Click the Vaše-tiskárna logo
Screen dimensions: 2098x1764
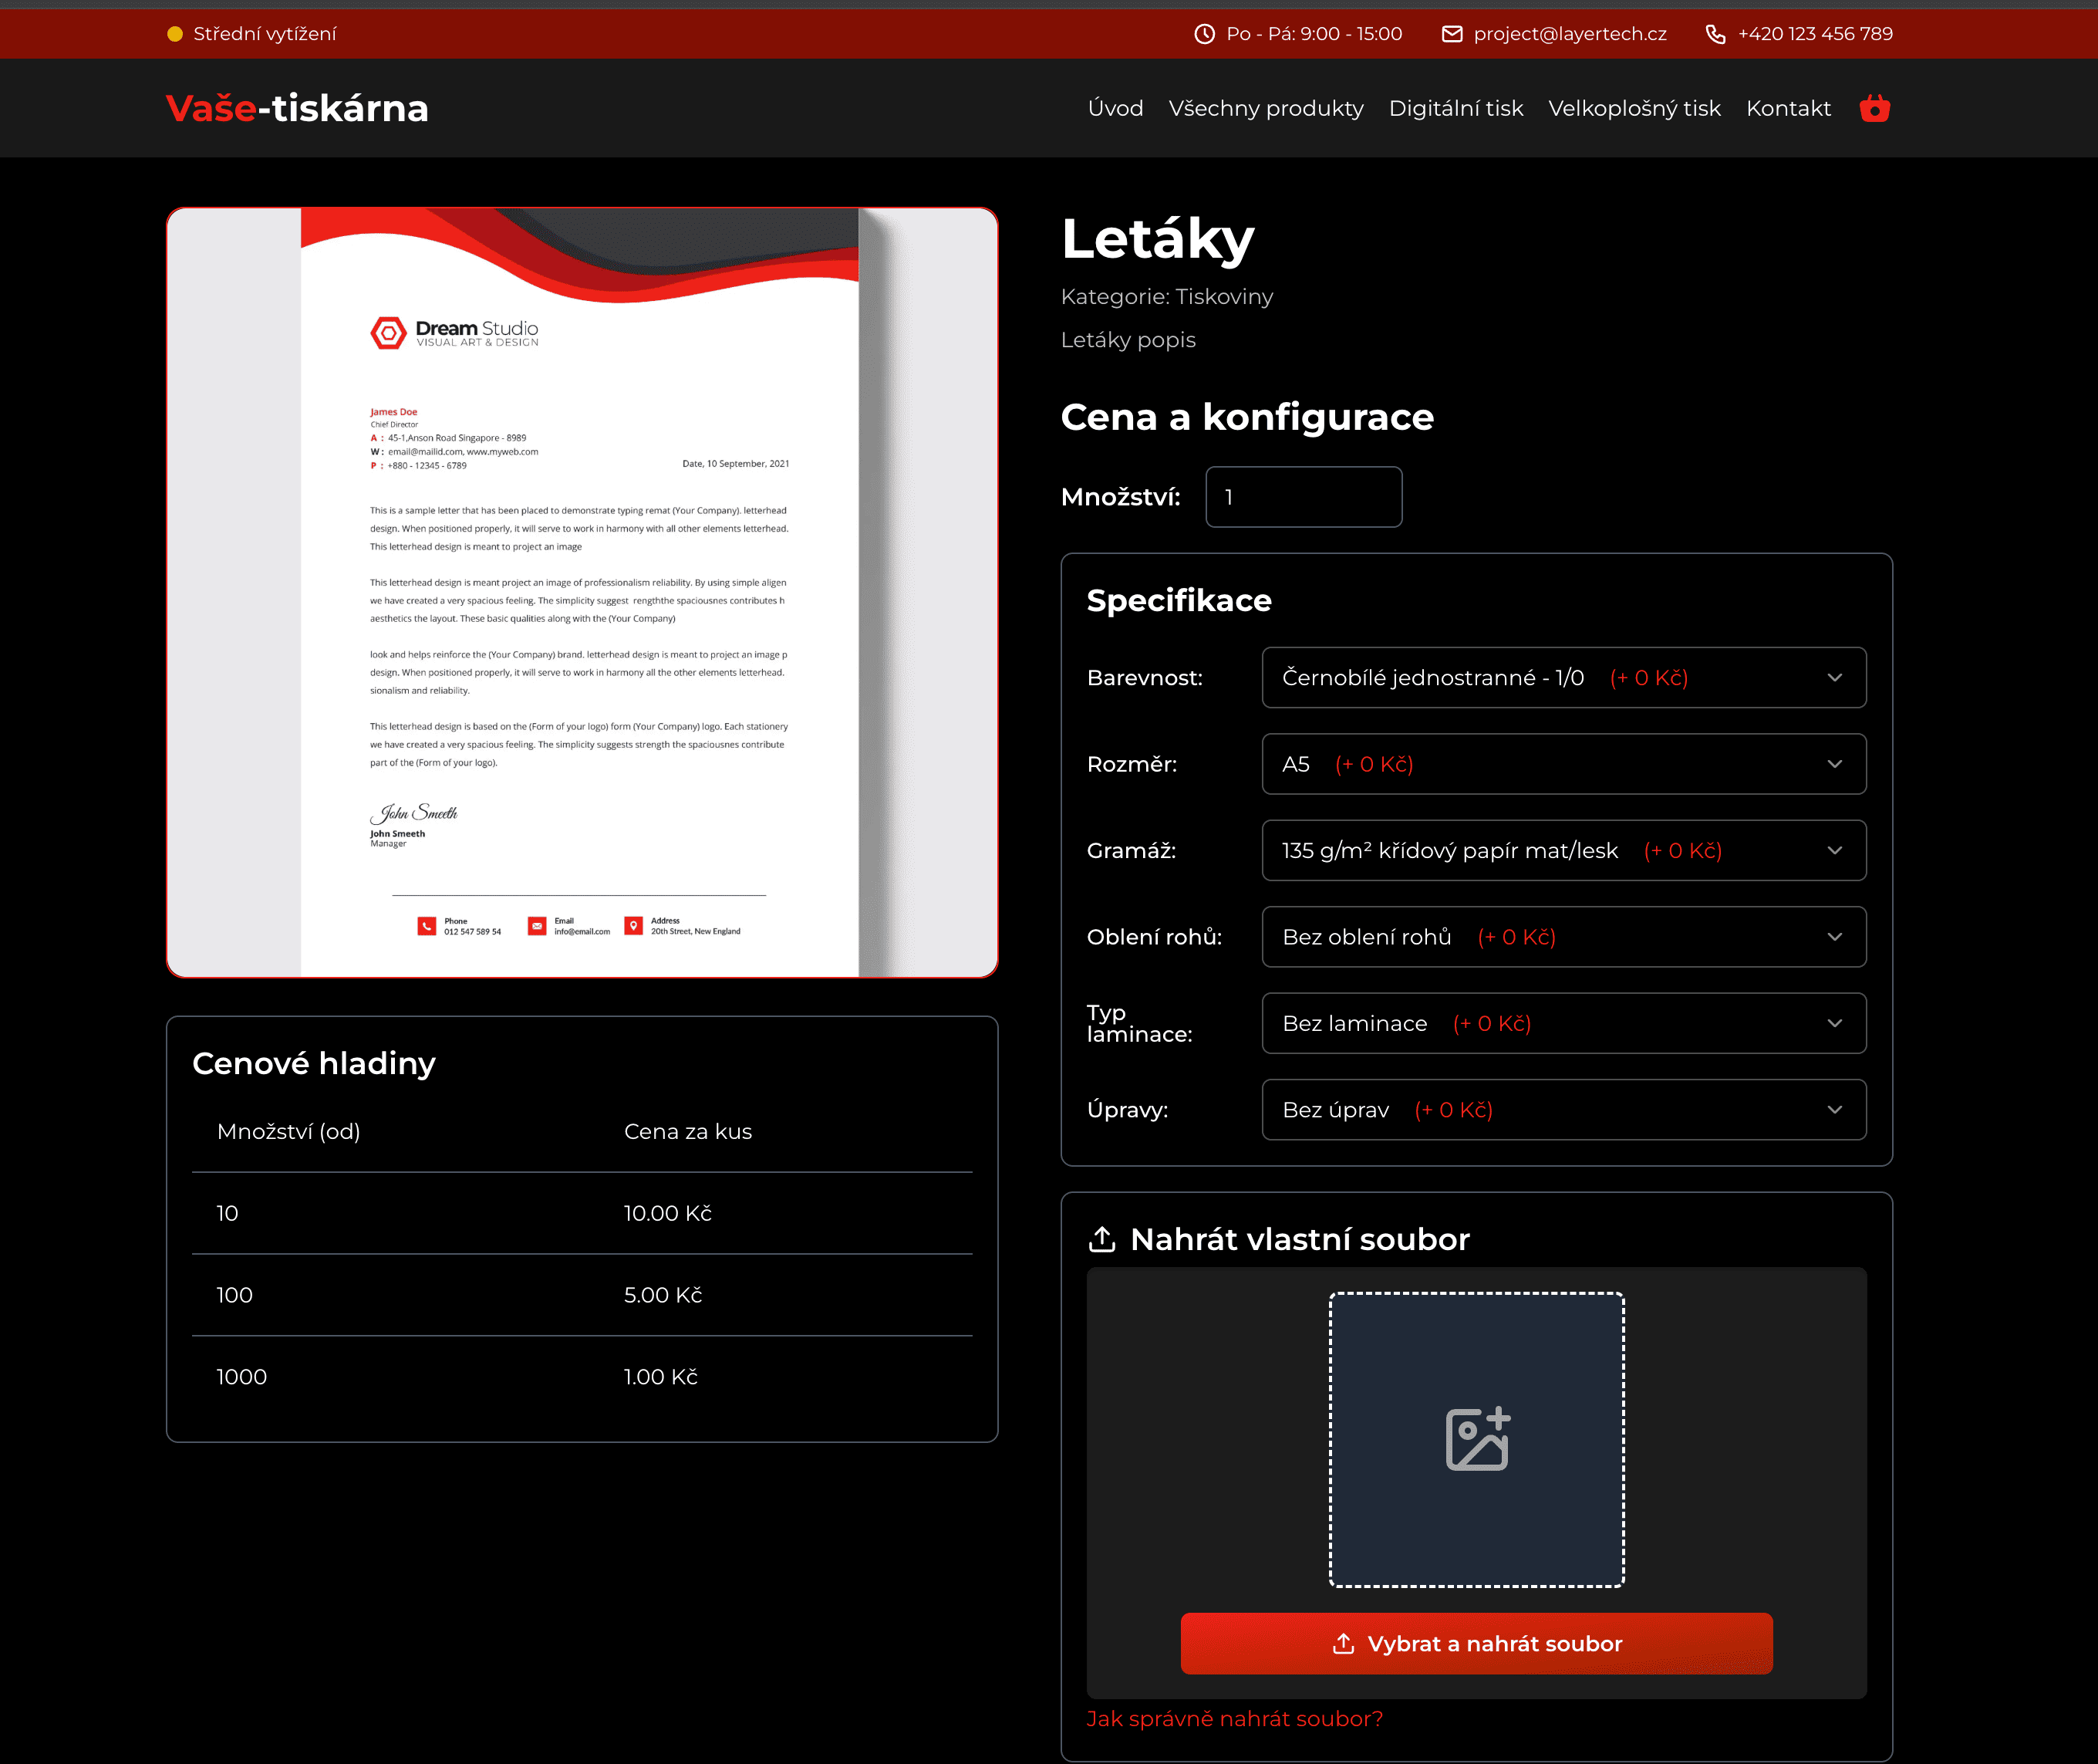297,108
